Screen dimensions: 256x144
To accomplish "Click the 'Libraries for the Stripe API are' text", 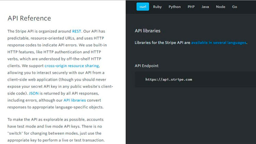I will point(162,43).
